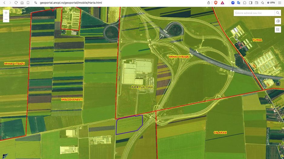Click the magnifier search button on map
Viewport: 284px width, 159px height.
click(x=278, y=13)
